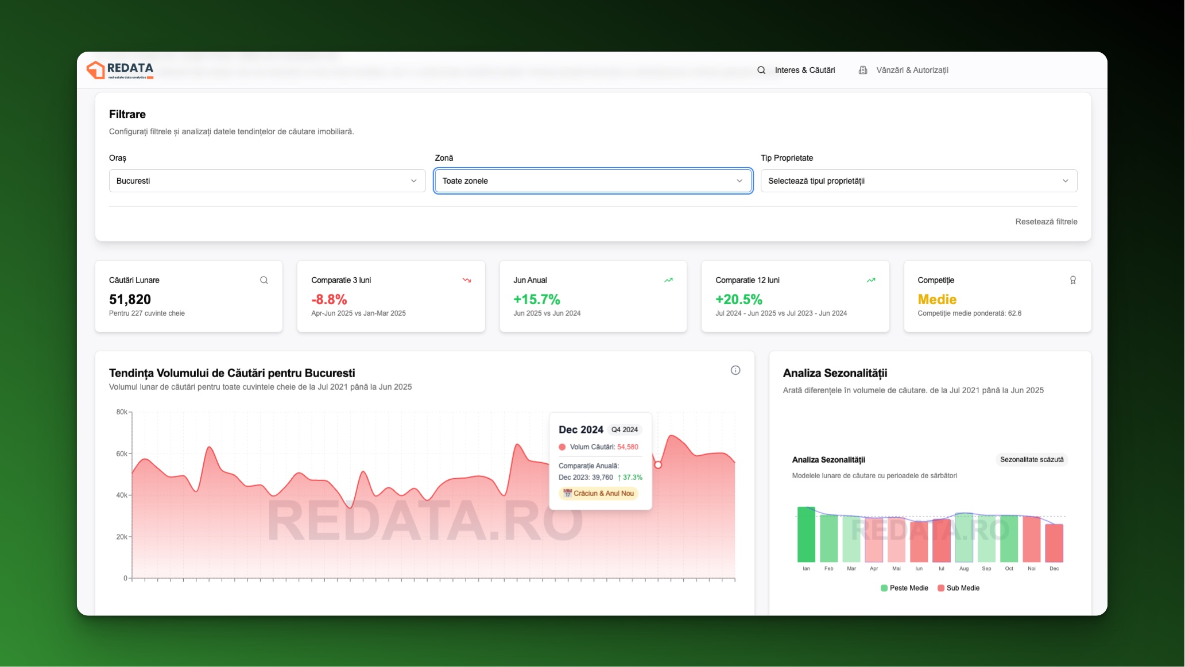Click the magnifier icon on the Căutări Lunare card
This screenshot has height=667, width=1185.
pos(264,280)
